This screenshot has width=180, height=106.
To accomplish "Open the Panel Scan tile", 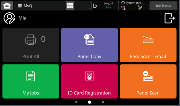I will [148, 81].
